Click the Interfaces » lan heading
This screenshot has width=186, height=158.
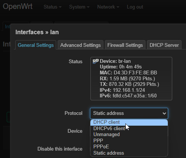click(x=37, y=32)
